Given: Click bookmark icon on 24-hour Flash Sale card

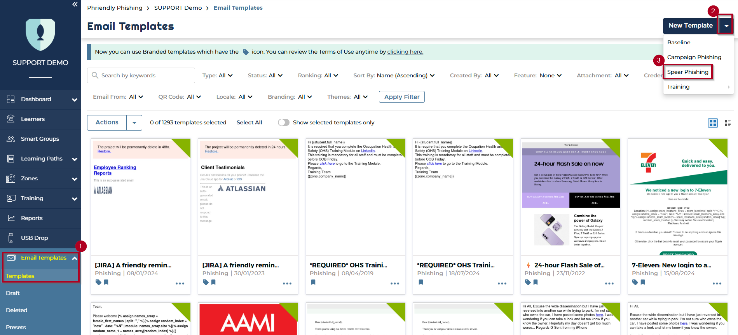Looking at the screenshot, I should [536, 283].
